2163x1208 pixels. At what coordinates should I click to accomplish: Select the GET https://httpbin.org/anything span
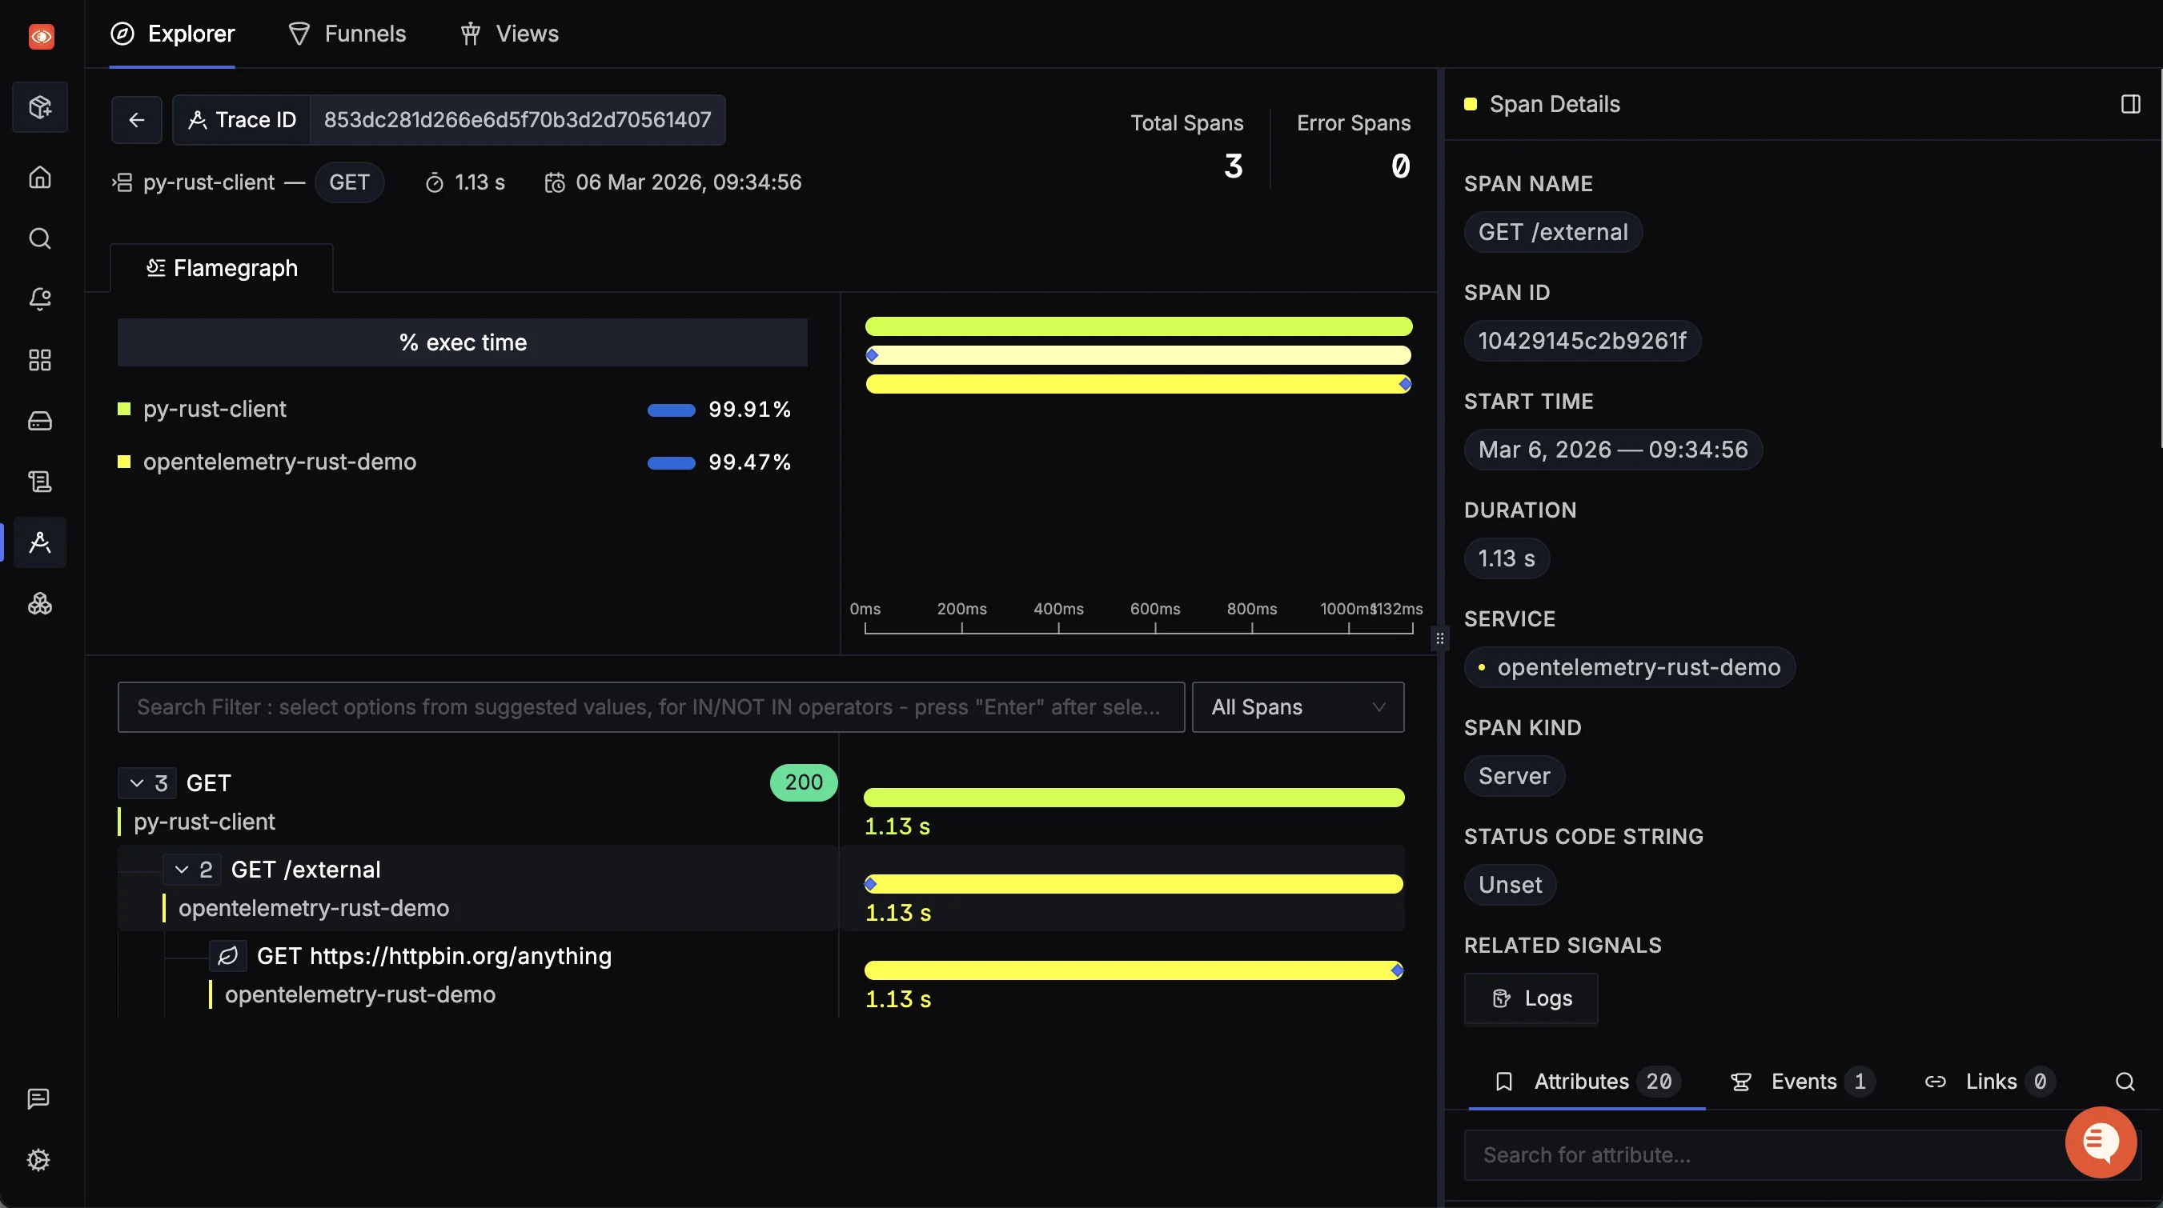434,955
